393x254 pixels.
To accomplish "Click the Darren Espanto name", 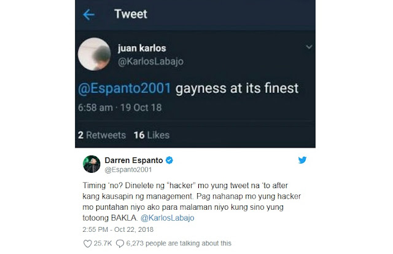I will pos(134,160).
